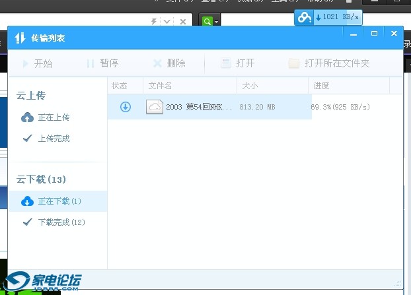Click the 状态 (Status) column header
The height and width of the screenshot is (295, 411).
pyautogui.click(x=120, y=86)
